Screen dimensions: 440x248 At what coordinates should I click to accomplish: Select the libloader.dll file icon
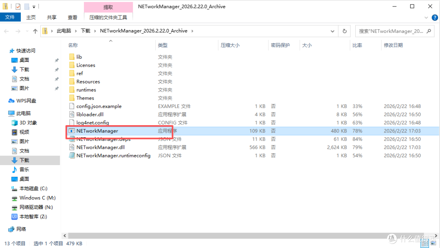point(72,114)
